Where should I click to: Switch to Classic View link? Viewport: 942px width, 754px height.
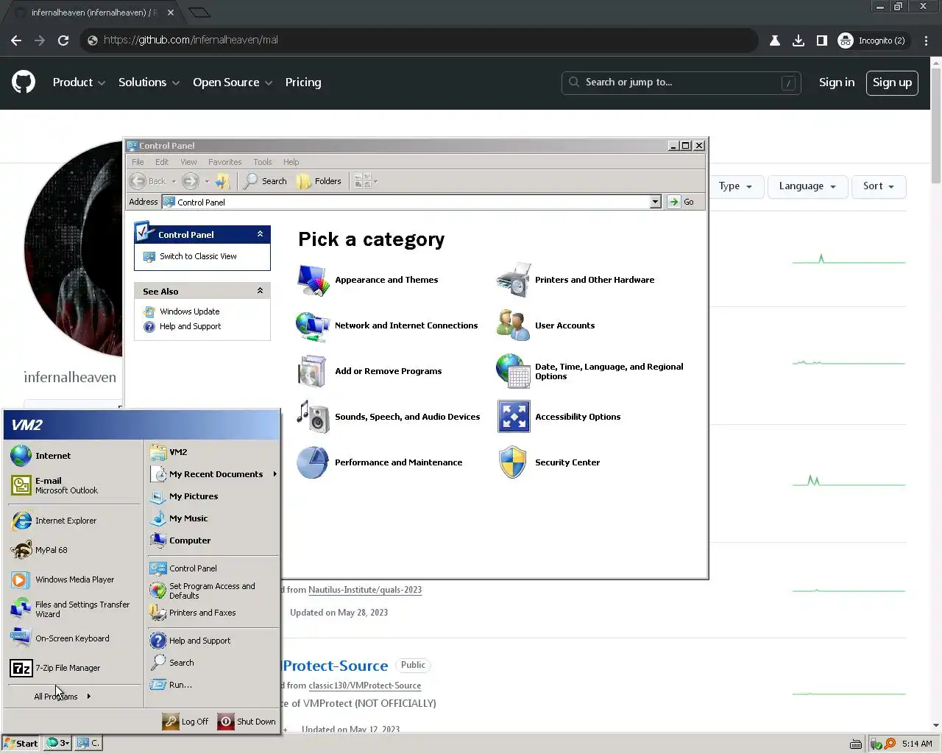[198, 256]
